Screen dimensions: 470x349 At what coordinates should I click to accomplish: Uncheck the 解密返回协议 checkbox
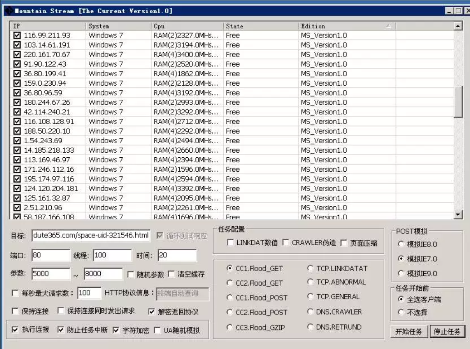152,311
